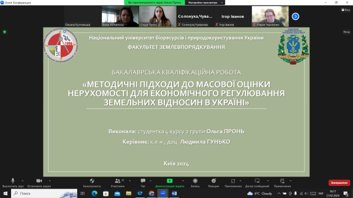Switch to Word from taskbar
The width and height of the screenshot is (353, 198).
pos(174,193)
